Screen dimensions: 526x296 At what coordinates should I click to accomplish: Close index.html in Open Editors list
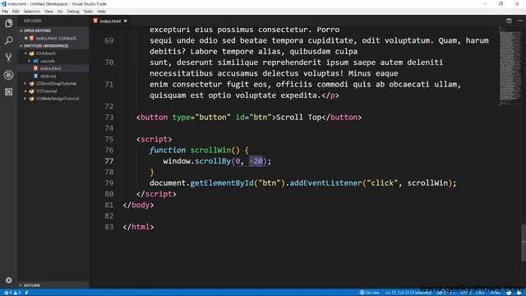[25, 39]
